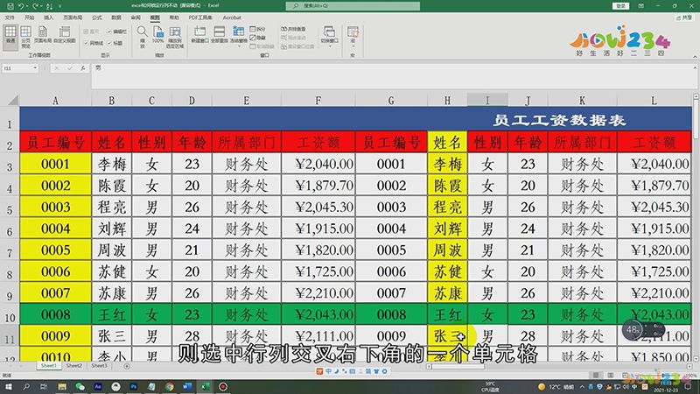
Task: Open the Name Box dropdown
Action: coord(35,68)
